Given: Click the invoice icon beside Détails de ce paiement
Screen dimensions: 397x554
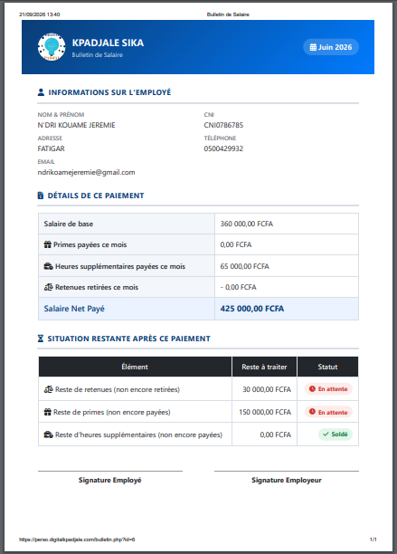Looking at the screenshot, I should [41, 196].
